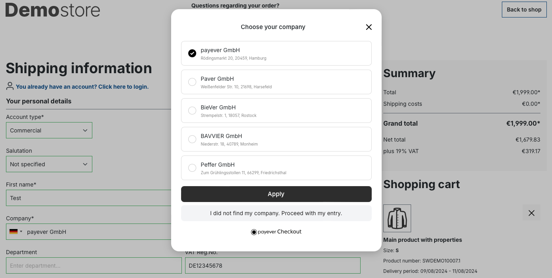Select payever GmbH company radio option
552x278 pixels.
click(x=192, y=53)
